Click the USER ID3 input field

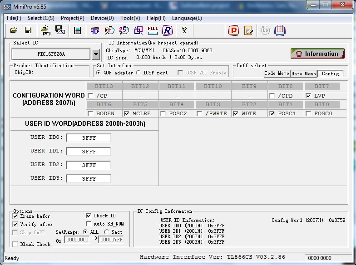88,179
